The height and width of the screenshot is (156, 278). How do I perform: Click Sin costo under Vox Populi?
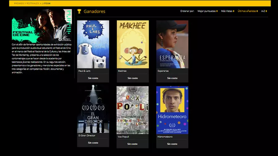tap(133, 144)
